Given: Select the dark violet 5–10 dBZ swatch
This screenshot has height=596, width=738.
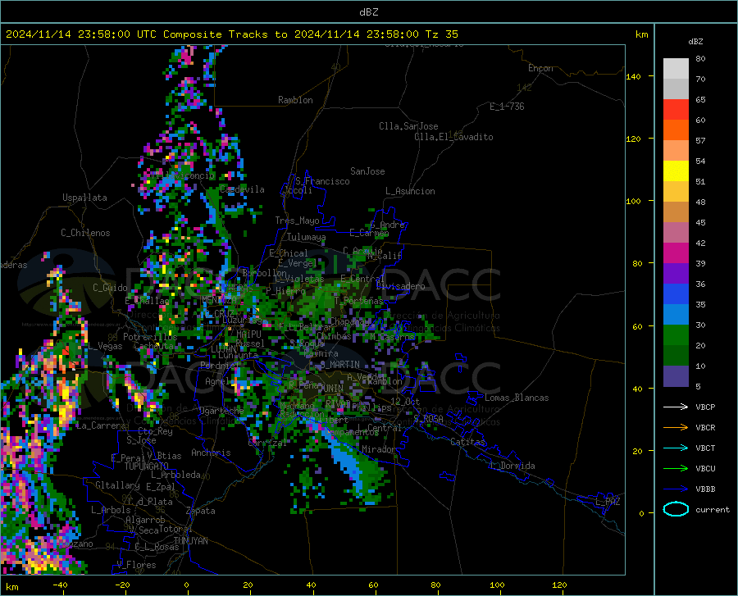Looking at the screenshot, I should tap(676, 376).
